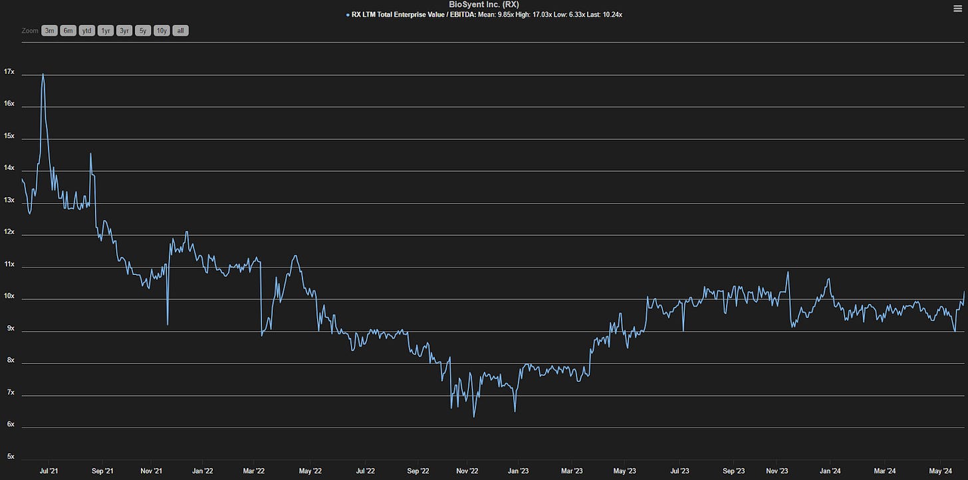The image size is (968, 480).
Task: Click the 10x y-axis label
Action: click(9, 295)
